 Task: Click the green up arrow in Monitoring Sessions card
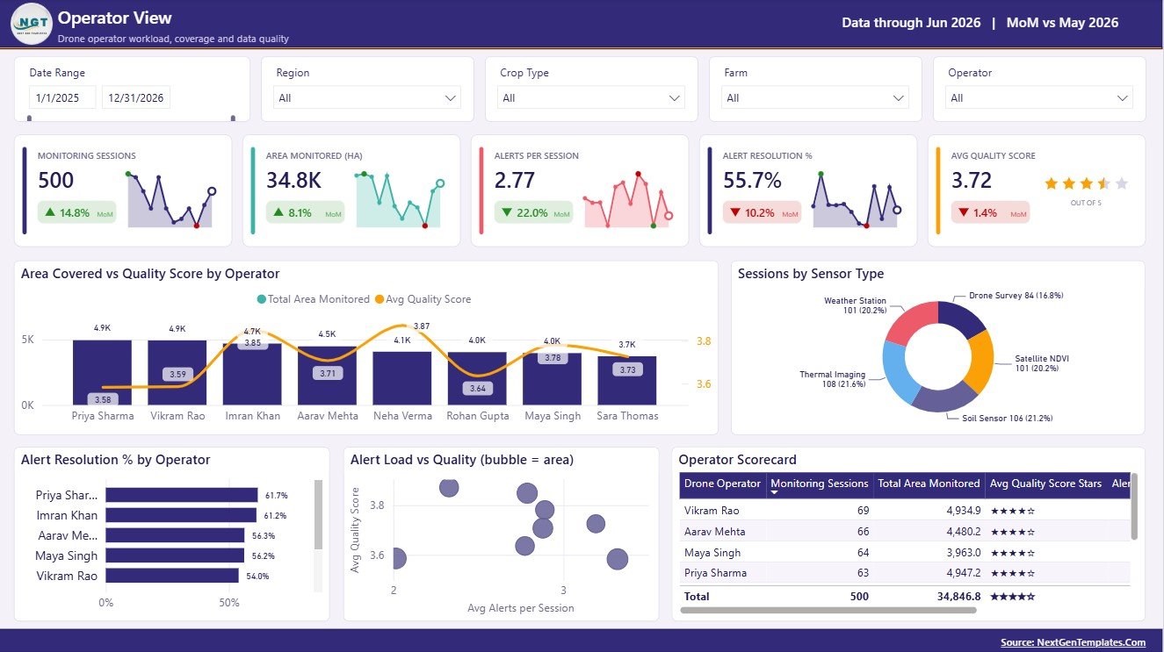point(50,212)
